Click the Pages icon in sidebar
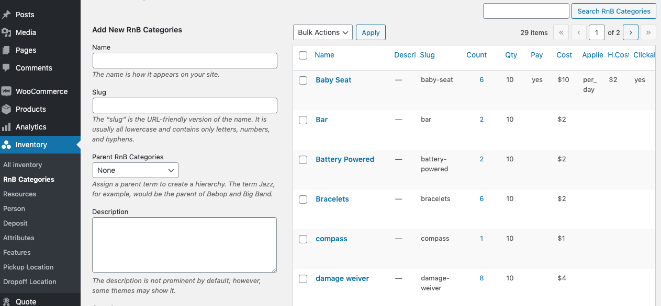 point(6,50)
